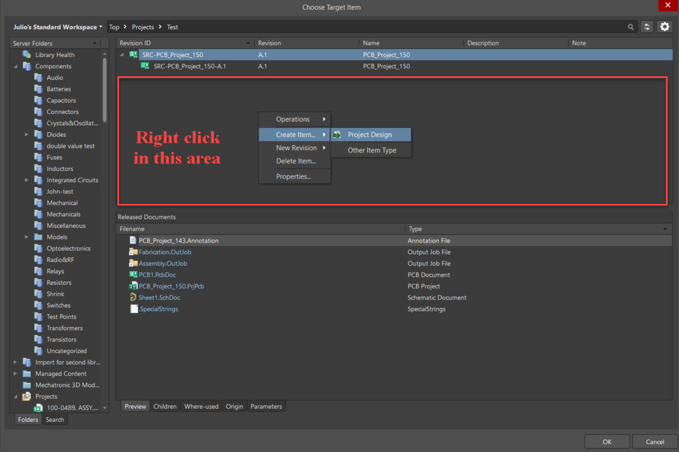This screenshot has width=679, height=452.
Task: Switch to the Where-used tab
Action: click(201, 406)
